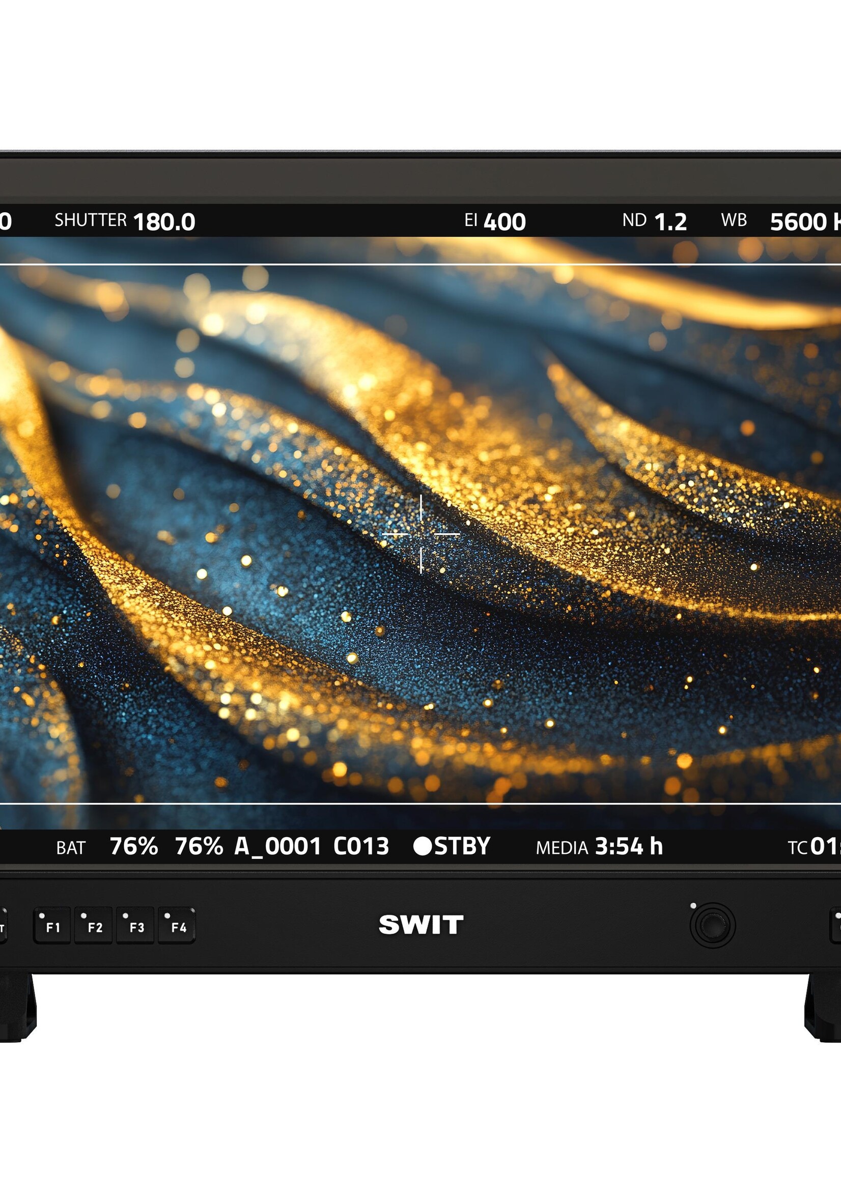The width and height of the screenshot is (841, 1177).
Task: Select the shutter value 180.0
Action: pyautogui.click(x=164, y=222)
